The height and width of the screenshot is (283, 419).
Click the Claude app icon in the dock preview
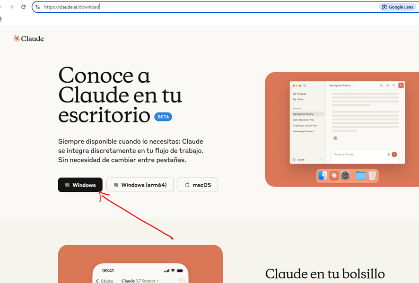(334, 176)
